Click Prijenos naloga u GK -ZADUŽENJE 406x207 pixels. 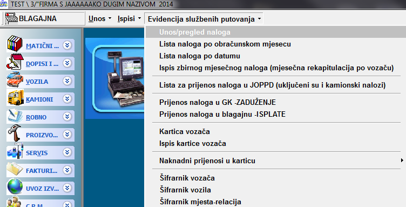(218, 102)
